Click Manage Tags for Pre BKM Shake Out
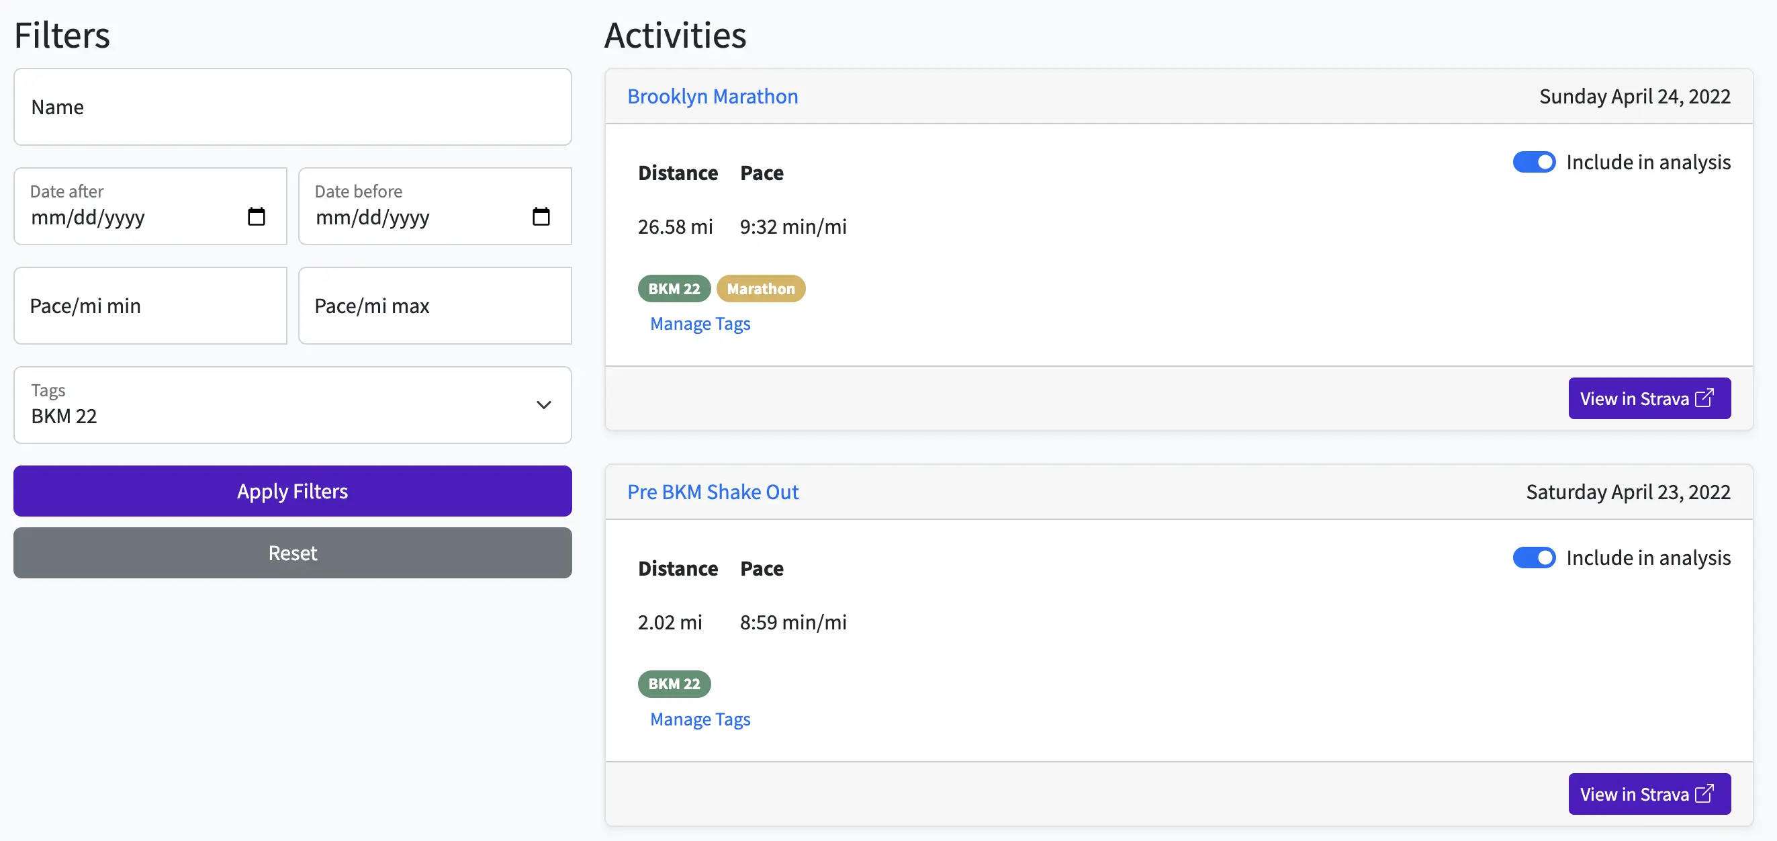This screenshot has height=841, width=1777. (700, 719)
